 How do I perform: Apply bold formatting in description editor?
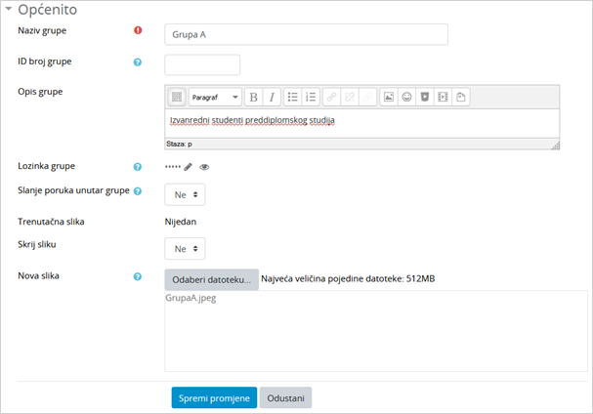(254, 97)
